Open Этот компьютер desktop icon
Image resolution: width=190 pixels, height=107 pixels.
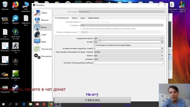26,7
